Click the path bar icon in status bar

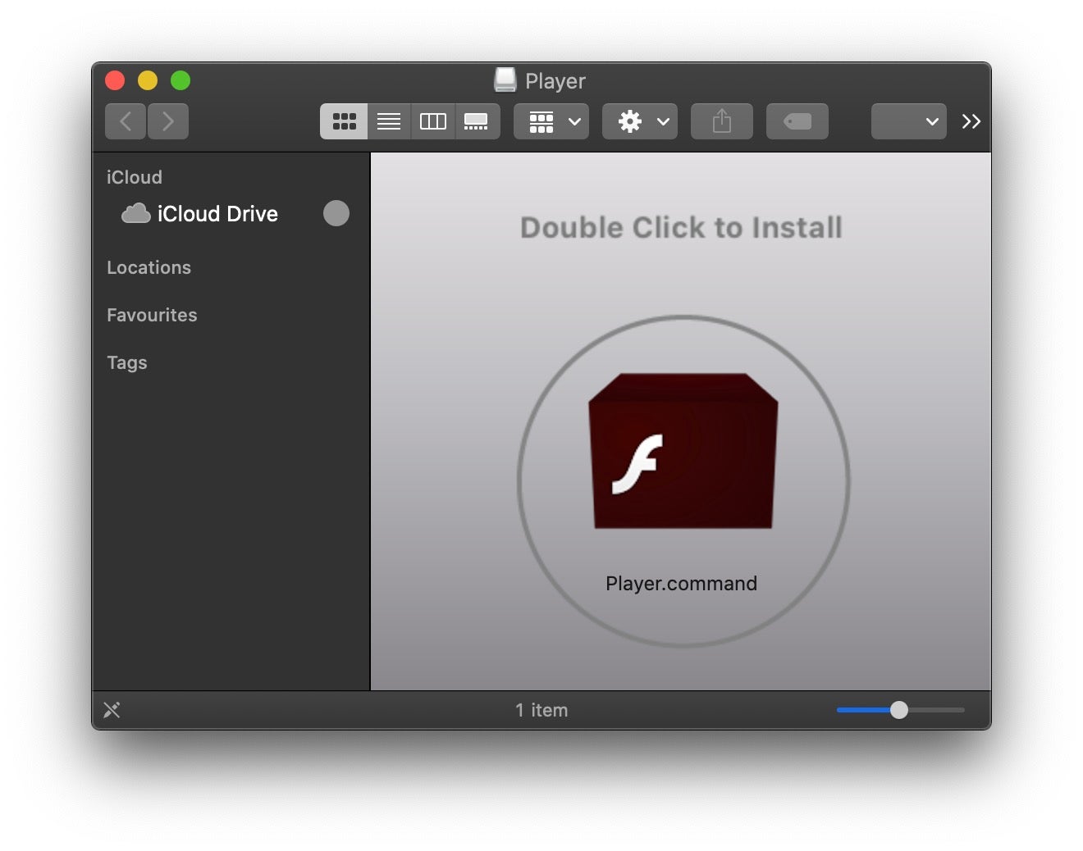click(x=112, y=710)
